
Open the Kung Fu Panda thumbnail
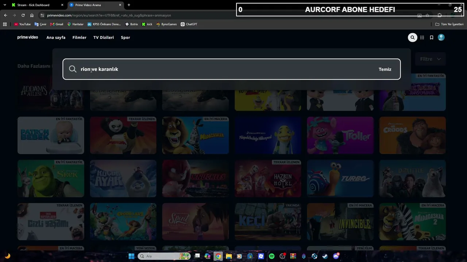point(123,135)
